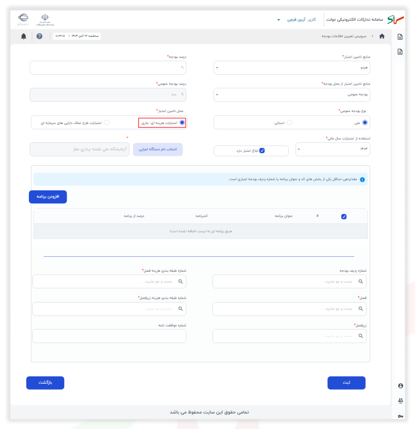Click the date and time display in the toolbar
Viewport: 415px width, 429px height.
(x=77, y=36)
